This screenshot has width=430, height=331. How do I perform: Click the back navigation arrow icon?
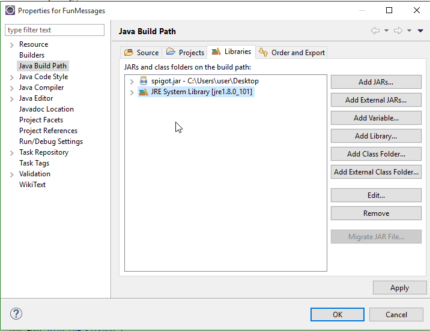375,31
